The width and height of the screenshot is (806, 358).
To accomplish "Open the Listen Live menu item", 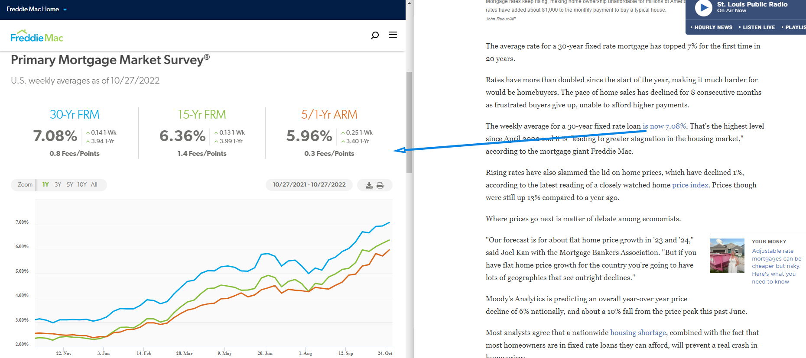I will (x=757, y=27).
